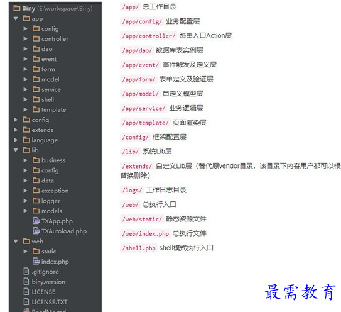Click the /web/index.php path label

[145, 234]
